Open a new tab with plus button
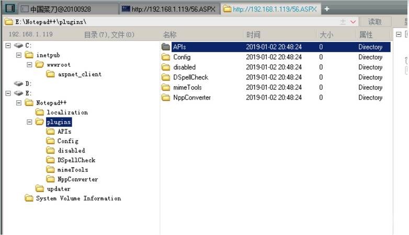The image size is (409, 235). 327,9
